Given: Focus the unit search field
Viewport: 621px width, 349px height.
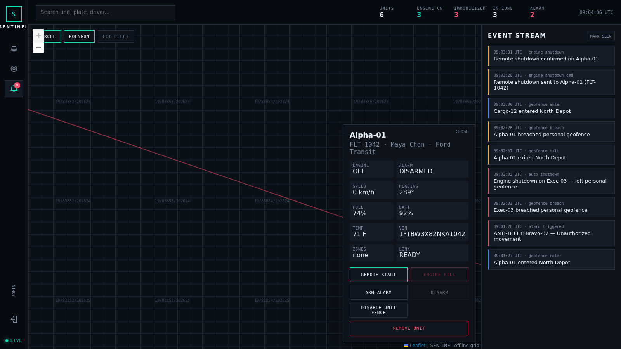Looking at the screenshot, I should pos(106,12).
